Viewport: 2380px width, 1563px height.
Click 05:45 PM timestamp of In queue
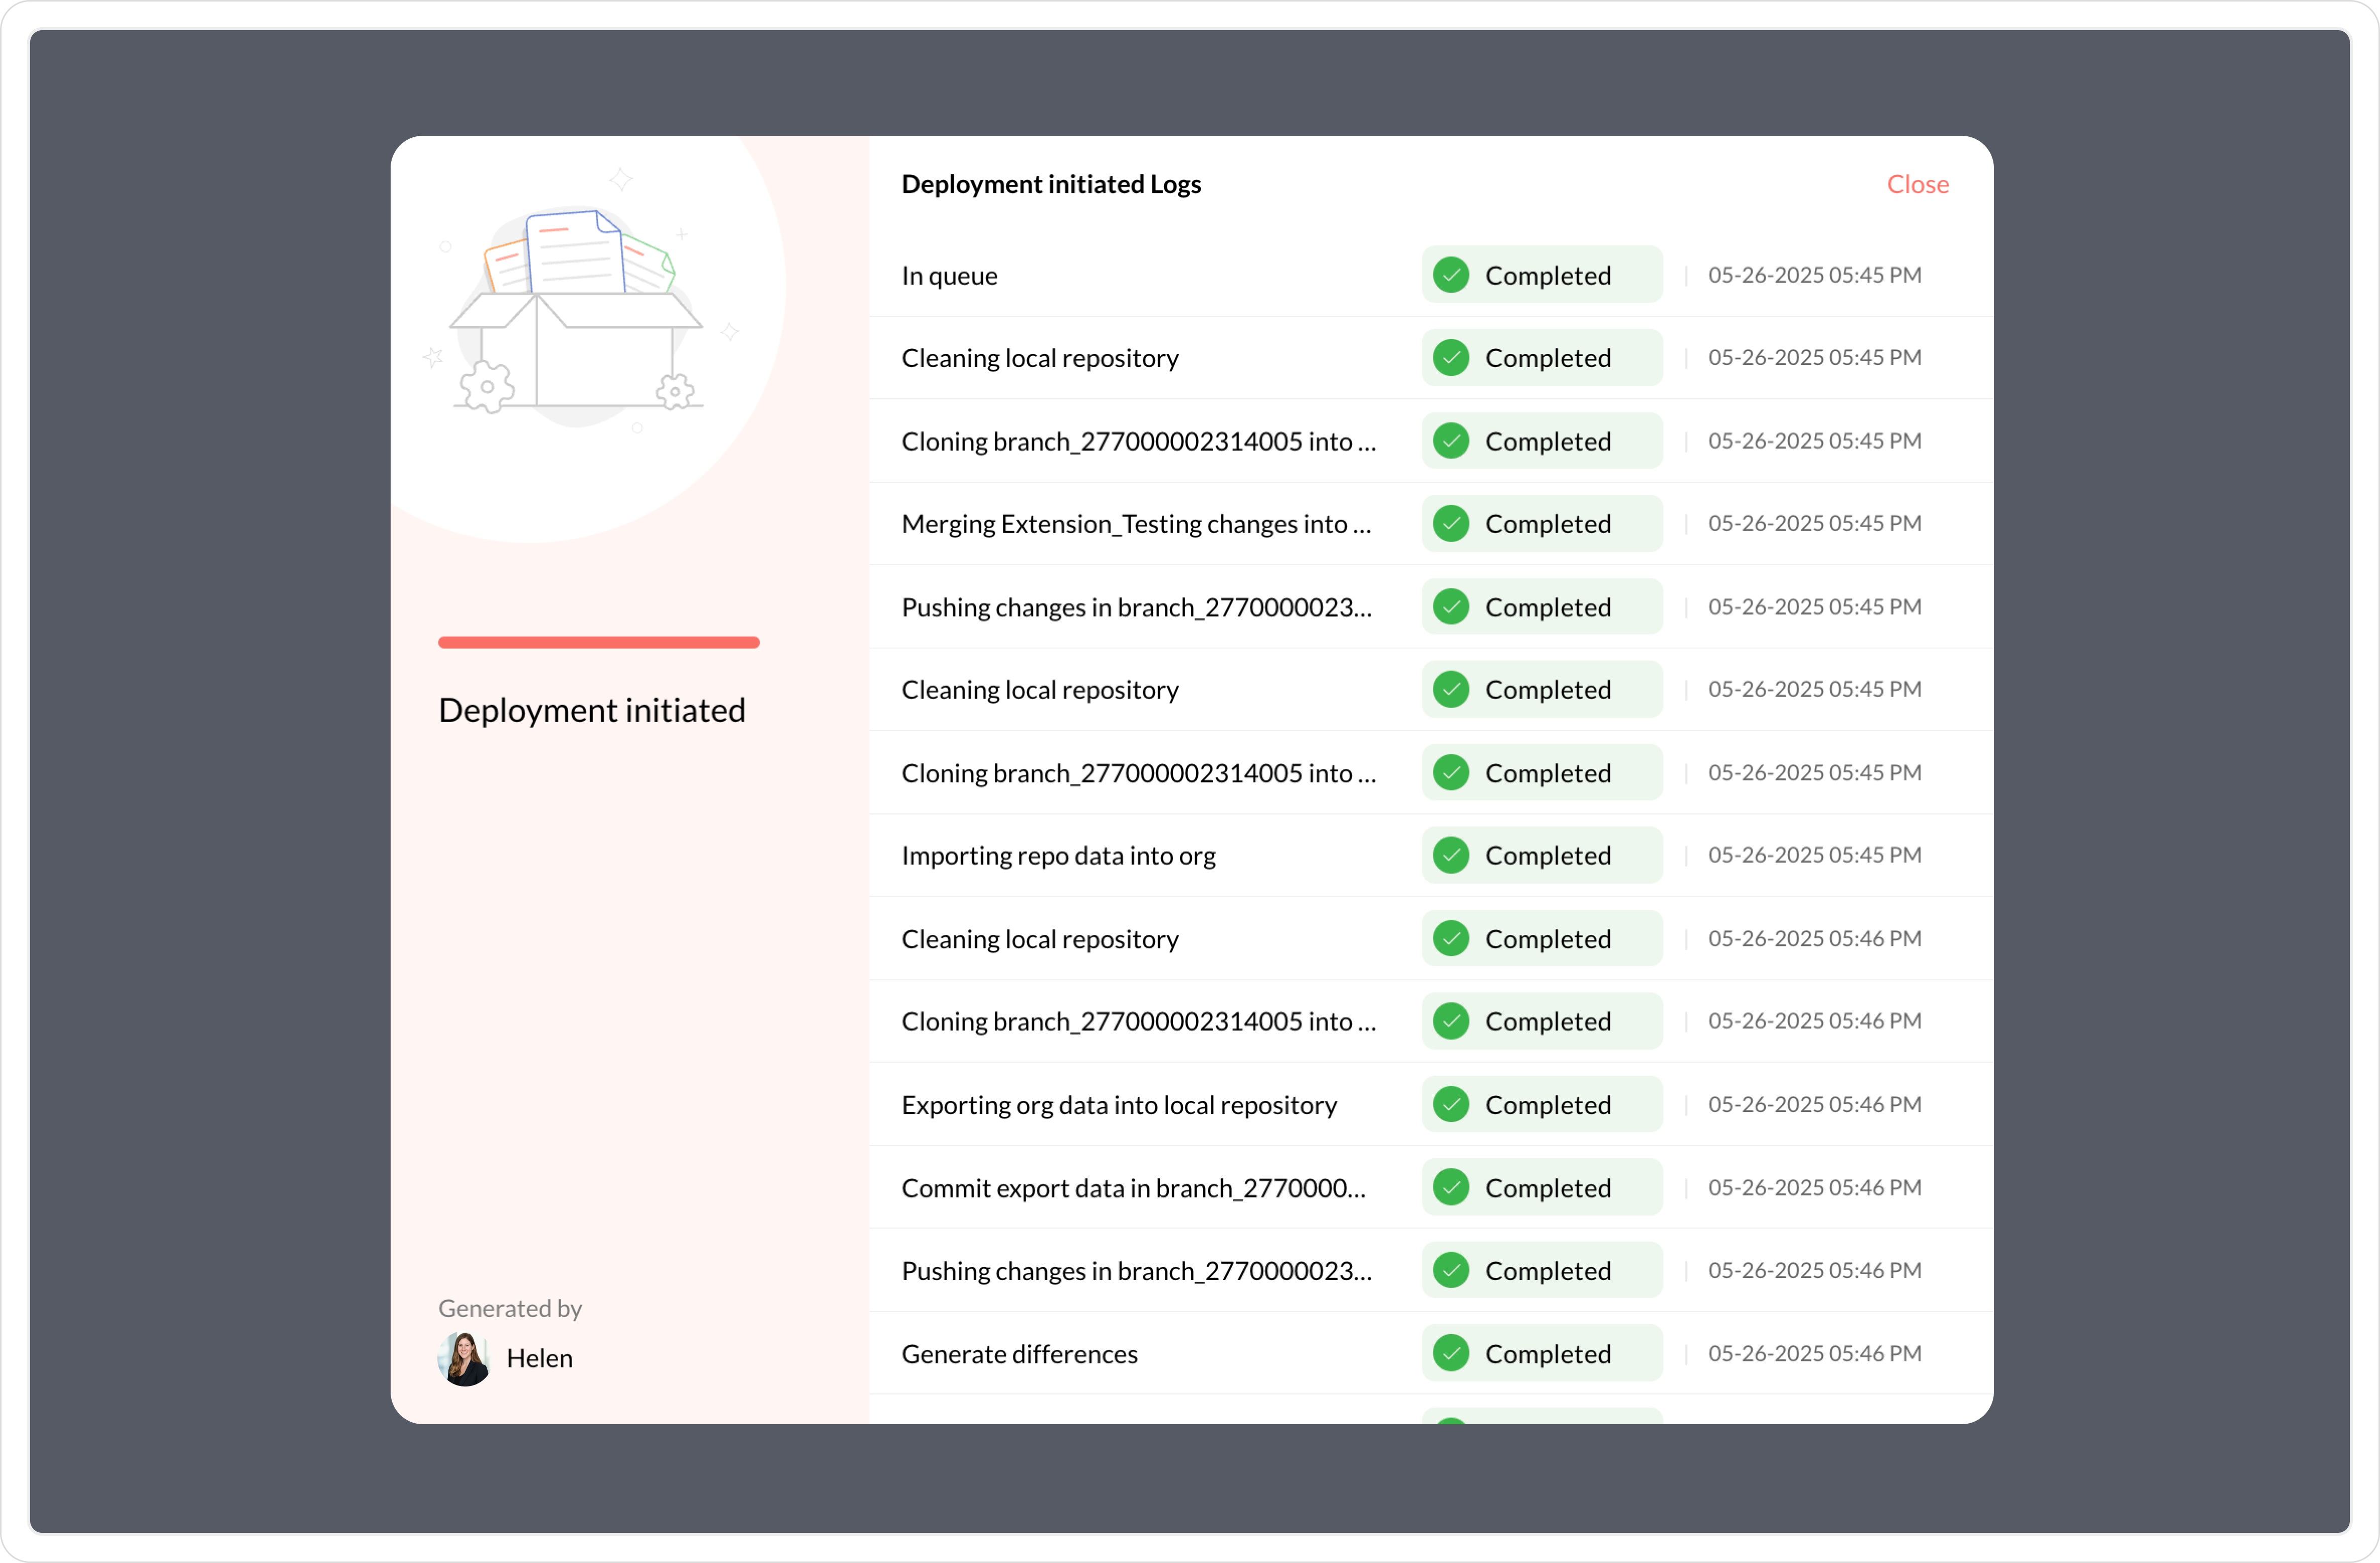click(1813, 275)
